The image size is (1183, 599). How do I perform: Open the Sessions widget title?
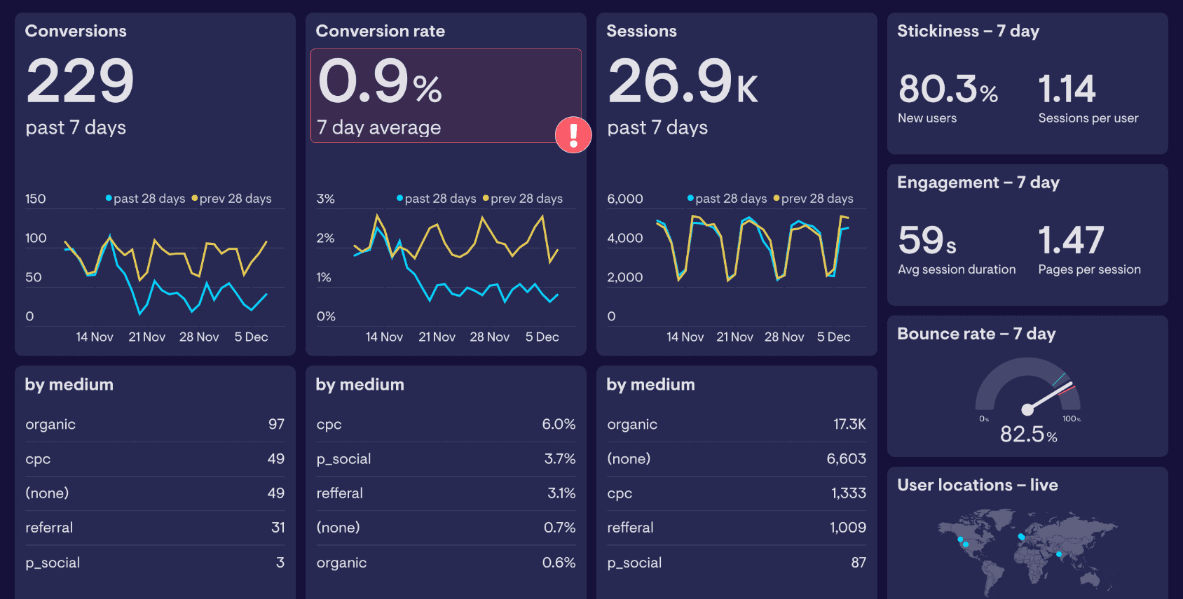(641, 31)
